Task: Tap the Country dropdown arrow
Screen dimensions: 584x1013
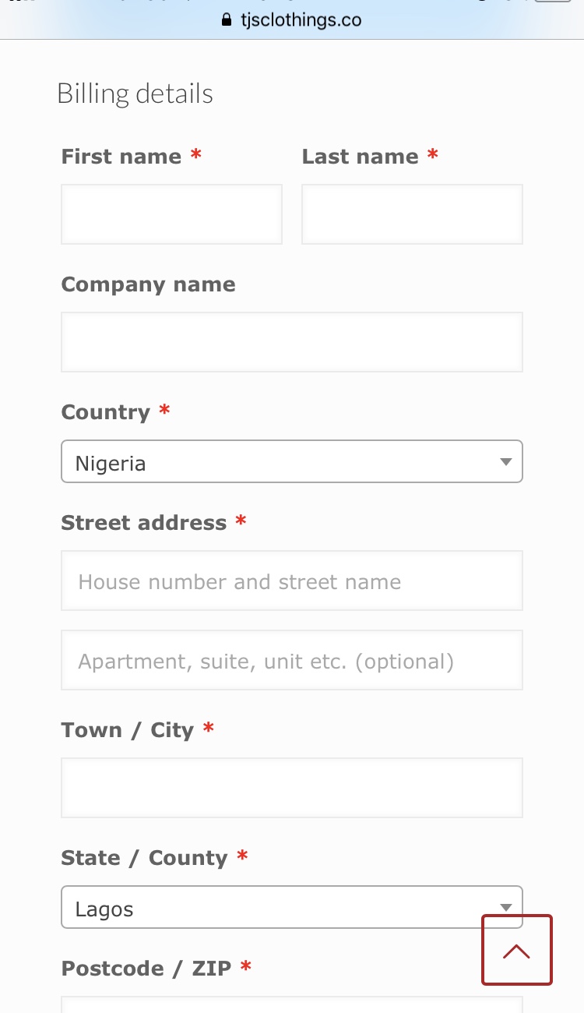Action: (506, 462)
